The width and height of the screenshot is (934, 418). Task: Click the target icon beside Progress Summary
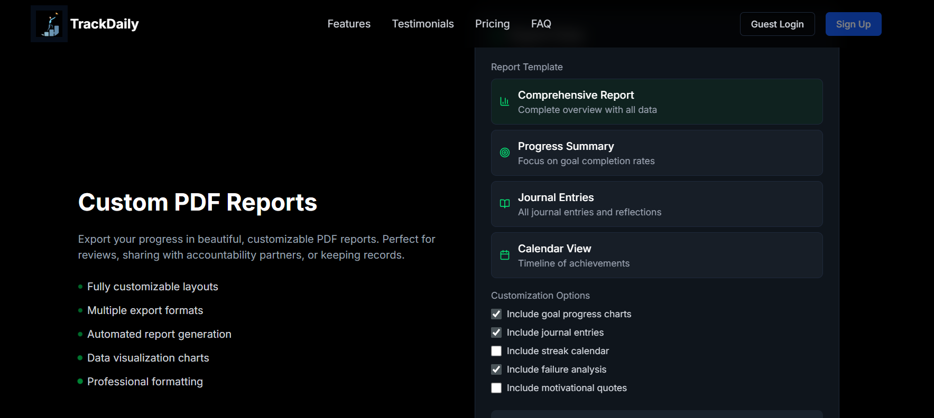click(505, 153)
